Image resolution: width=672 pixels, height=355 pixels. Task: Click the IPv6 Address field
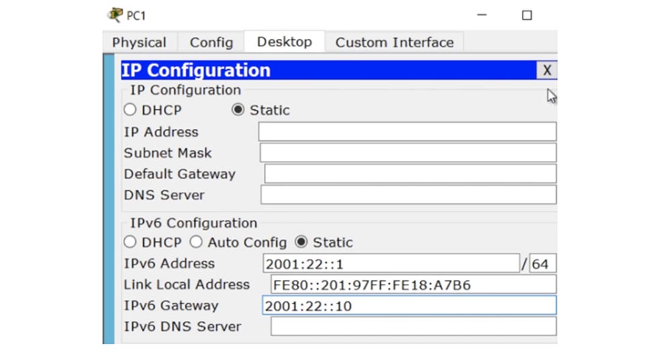coord(390,264)
